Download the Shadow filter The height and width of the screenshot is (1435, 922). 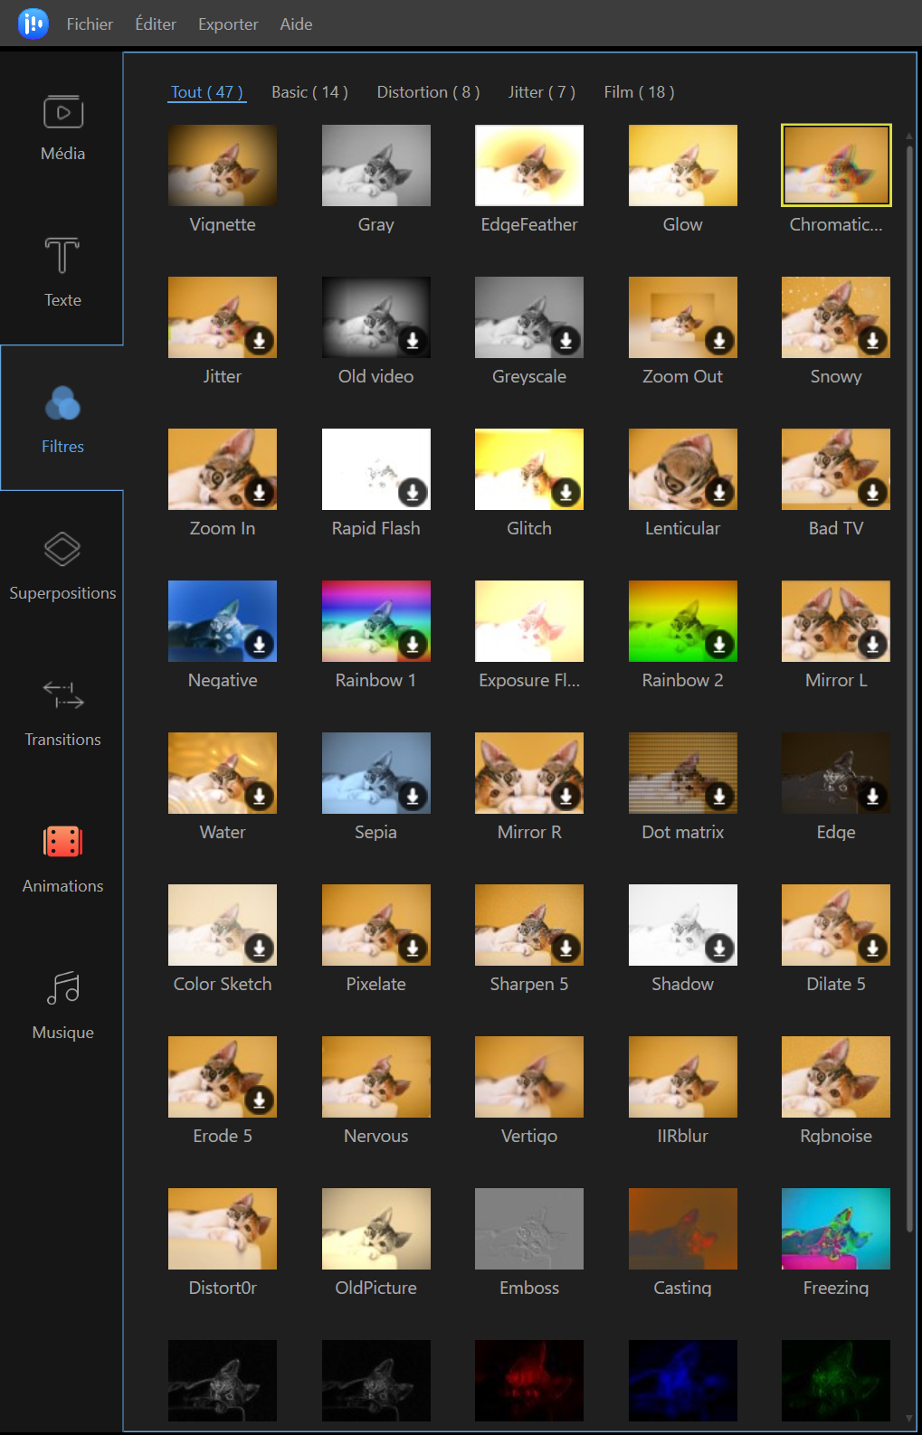[x=719, y=949]
